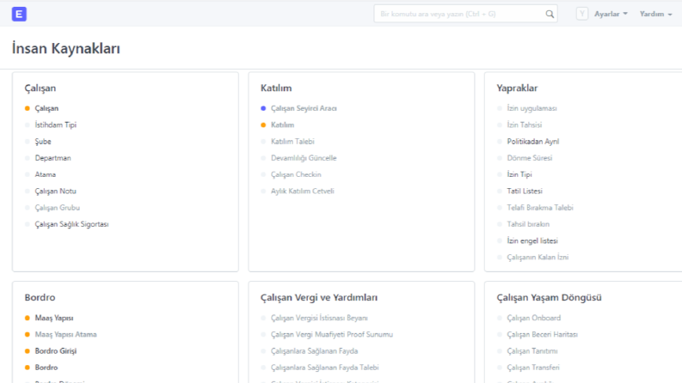Click the blue dot beside Çalışan Seyirci Aracı

pyautogui.click(x=263, y=108)
